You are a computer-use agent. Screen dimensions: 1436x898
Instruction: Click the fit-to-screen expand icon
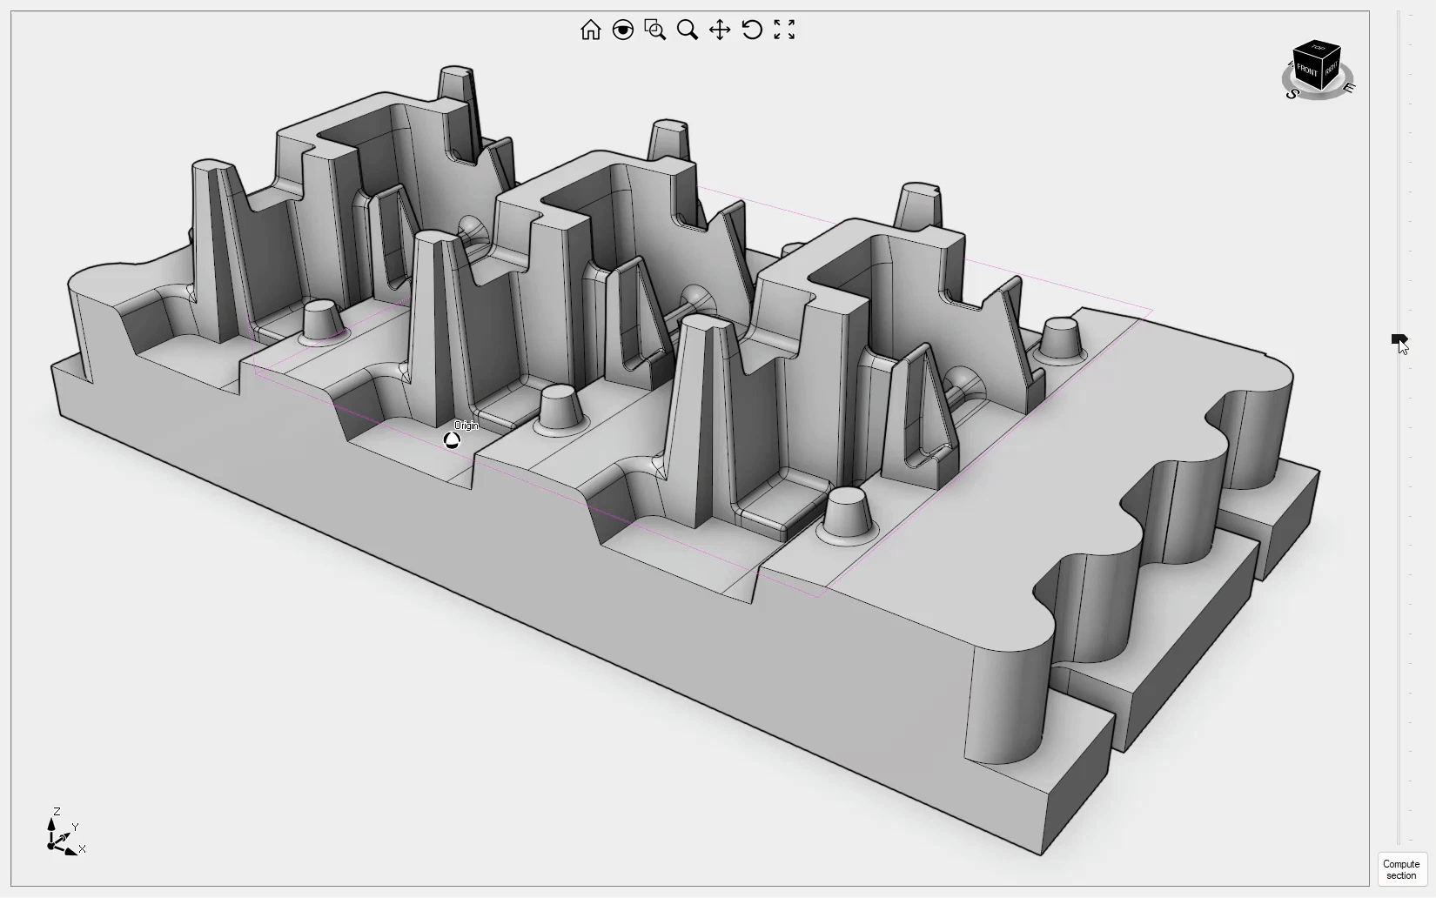click(784, 30)
